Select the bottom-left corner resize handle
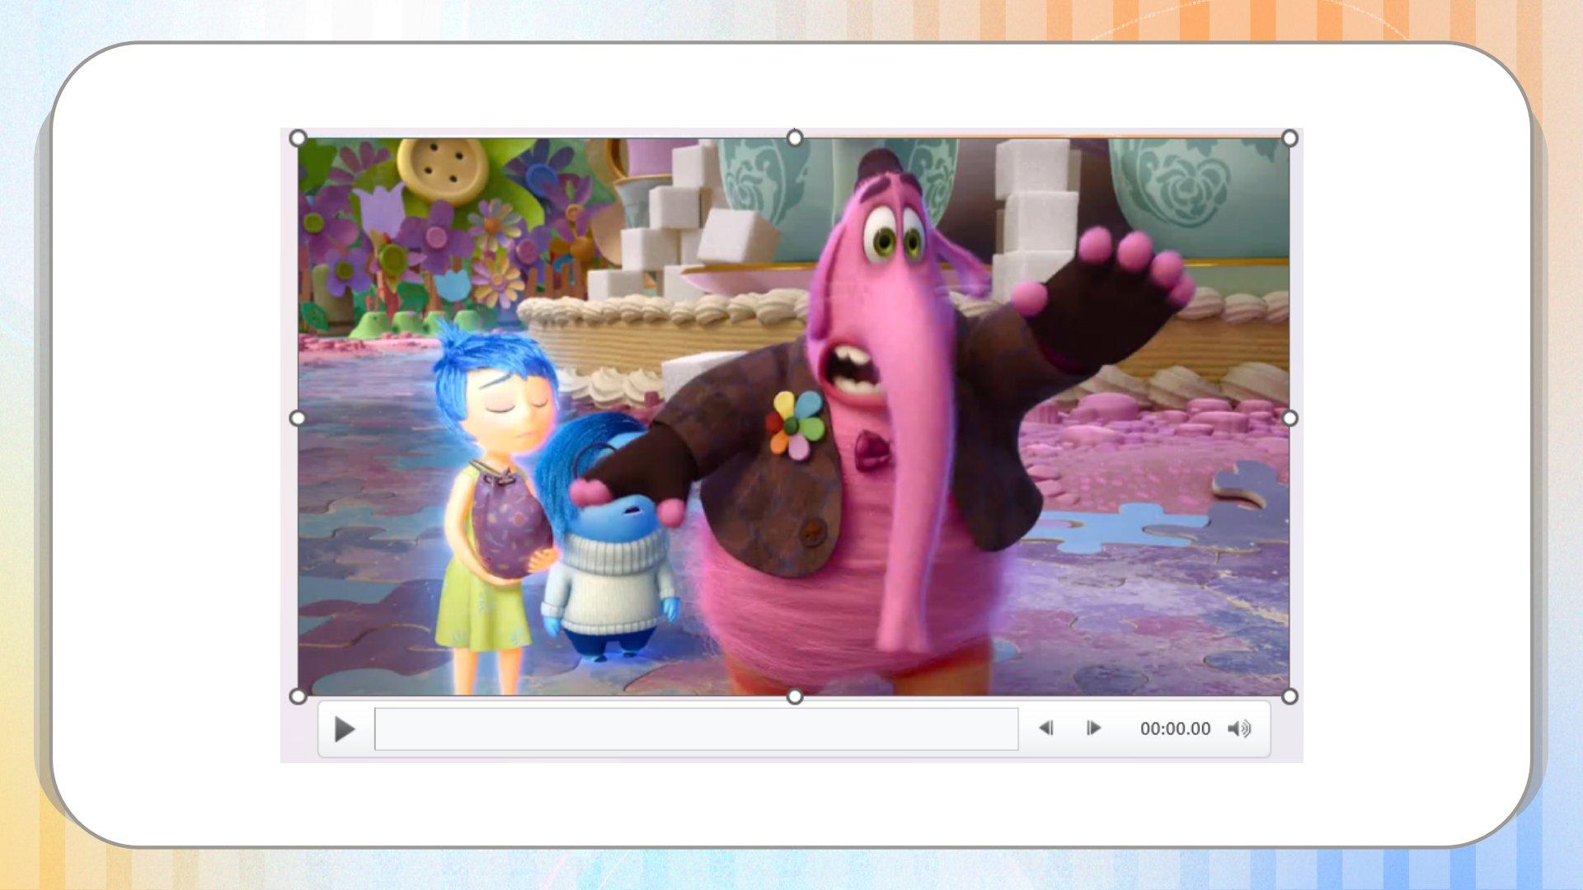The height and width of the screenshot is (890, 1583). point(298,696)
